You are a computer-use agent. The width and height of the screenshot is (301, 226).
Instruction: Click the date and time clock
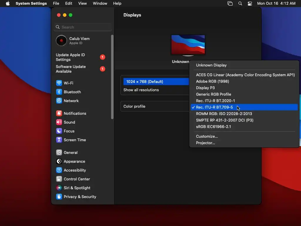(x=276, y=4)
